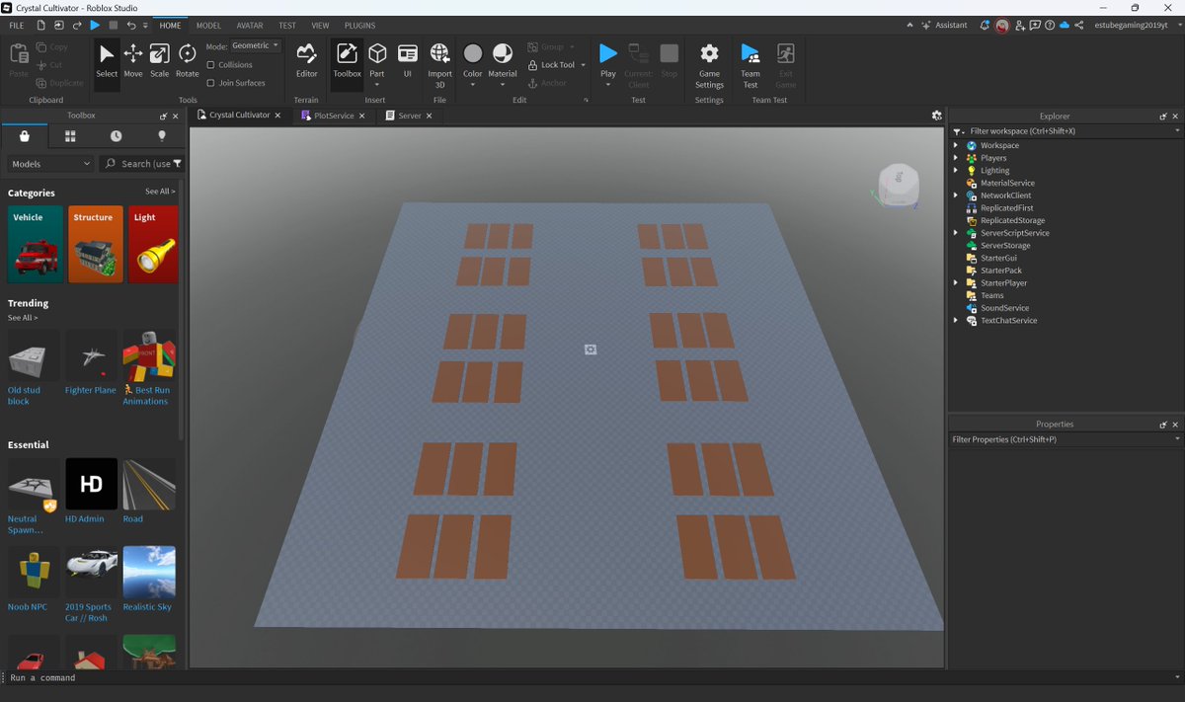
Task: Insert a Part from the ribbon
Action: 377,61
